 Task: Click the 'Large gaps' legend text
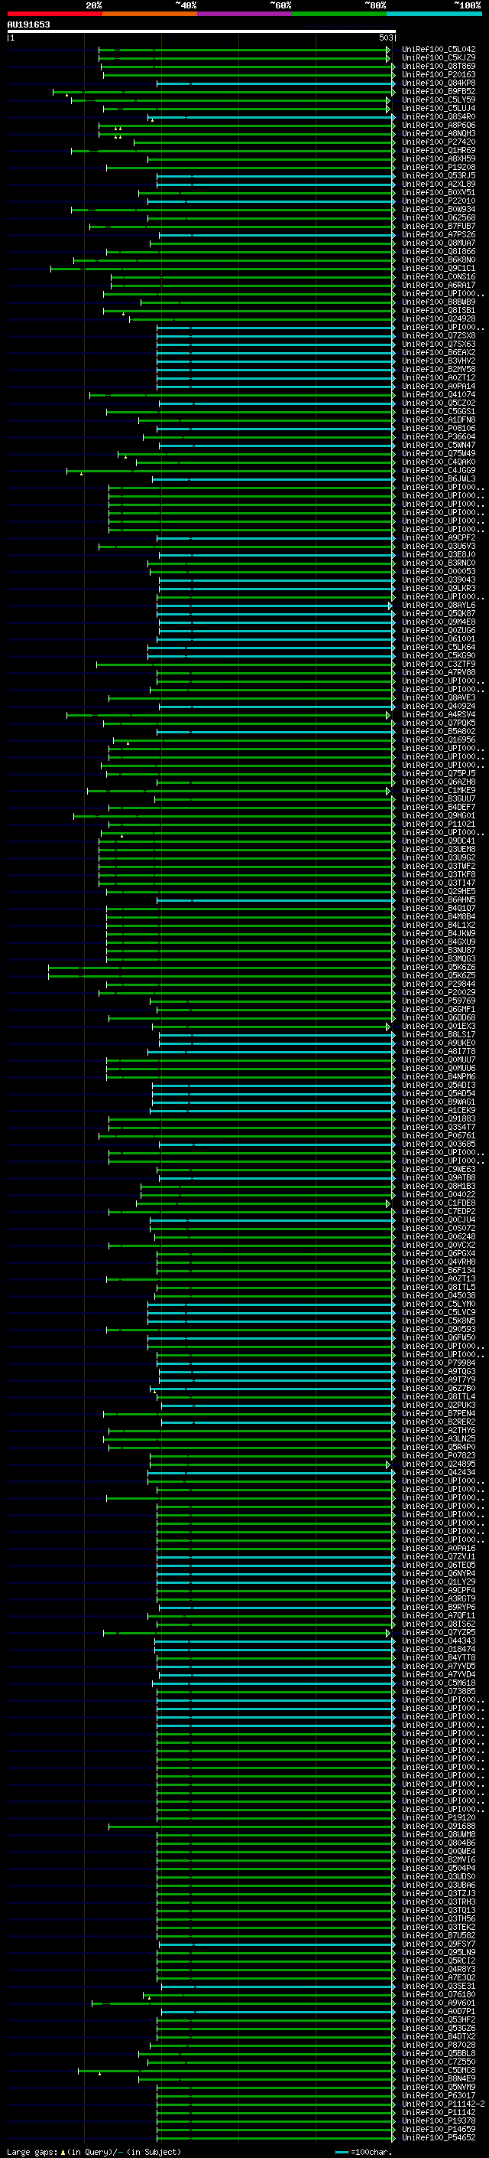pos(32,2152)
